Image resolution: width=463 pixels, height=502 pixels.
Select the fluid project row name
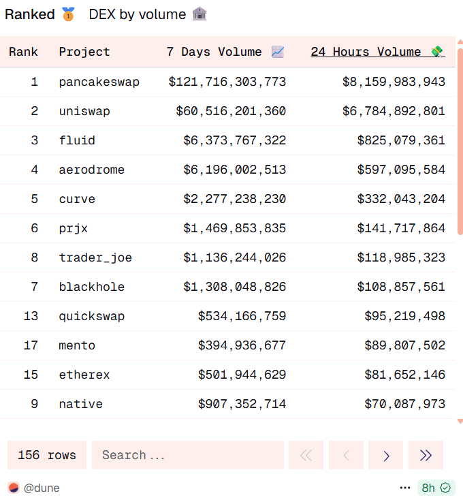point(77,140)
